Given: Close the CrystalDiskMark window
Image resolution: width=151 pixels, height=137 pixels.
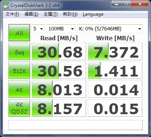Looking at the screenshot, I should click(x=140, y=4).
